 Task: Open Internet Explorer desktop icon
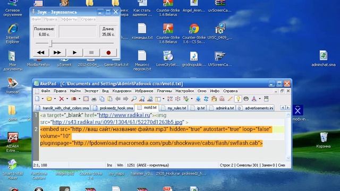(13, 33)
